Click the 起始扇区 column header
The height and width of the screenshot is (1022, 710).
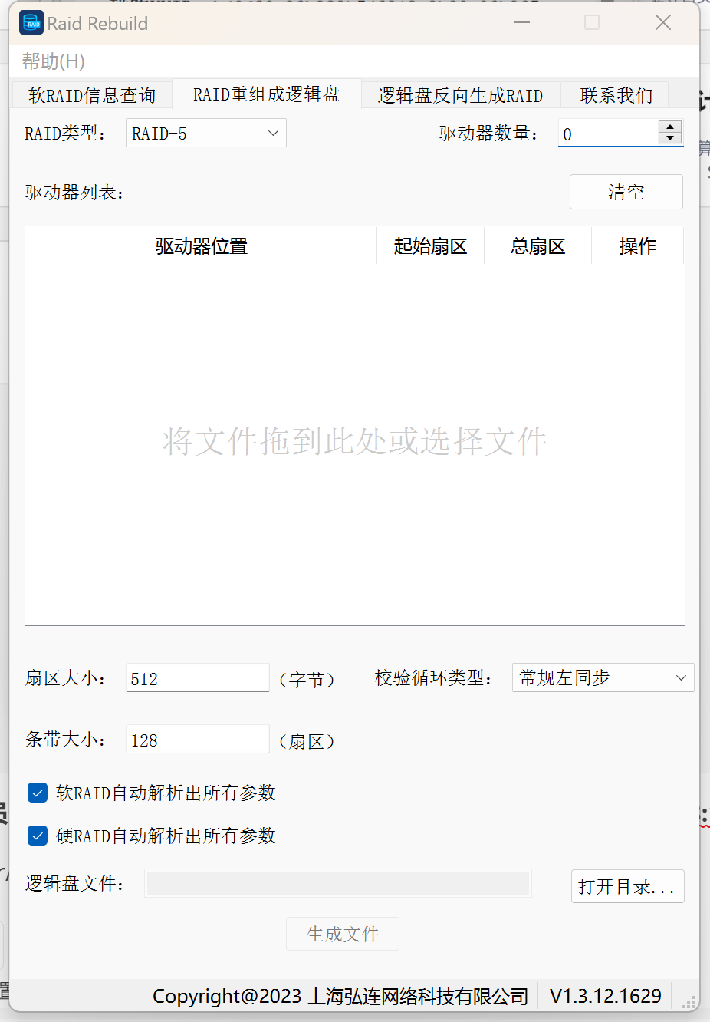(x=431, y=246)
